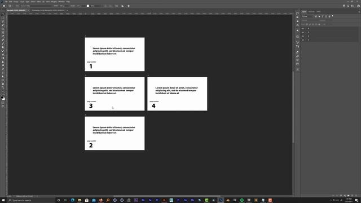
Task: Open the Edit menu
Action: 11,2
